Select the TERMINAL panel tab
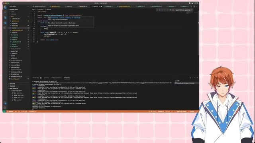The image size is (255, 143). tap(67, 78)
